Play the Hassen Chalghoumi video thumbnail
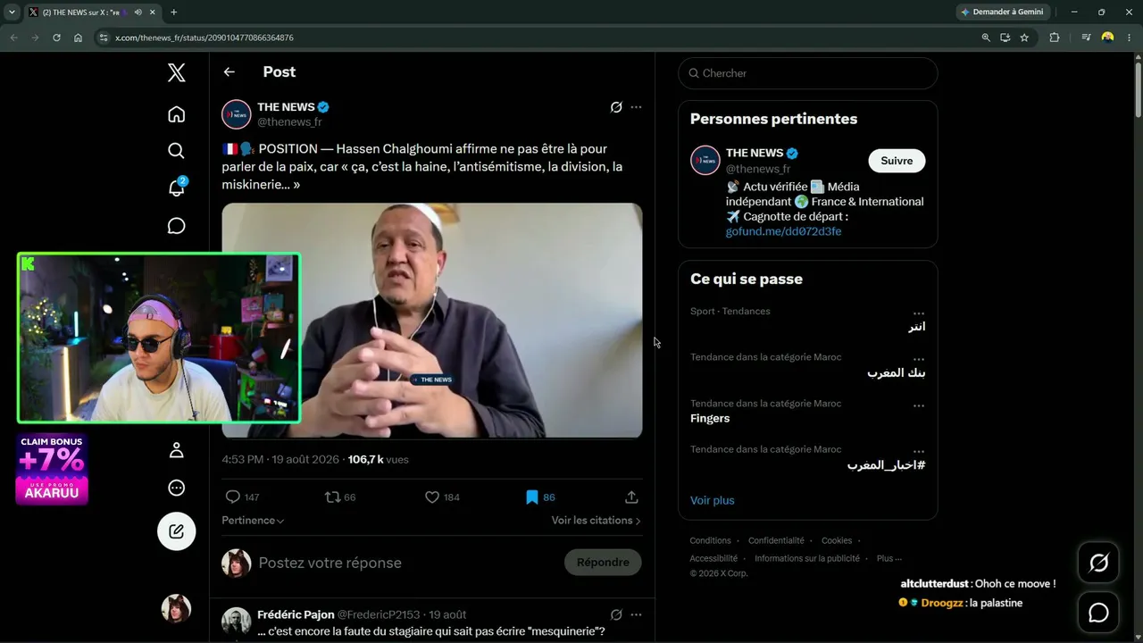This screenshot has width=1143, height=643. [x=432, y=321]
